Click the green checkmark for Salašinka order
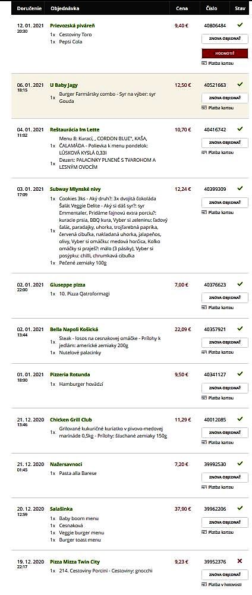252x595 pixels. click(240, 508)
